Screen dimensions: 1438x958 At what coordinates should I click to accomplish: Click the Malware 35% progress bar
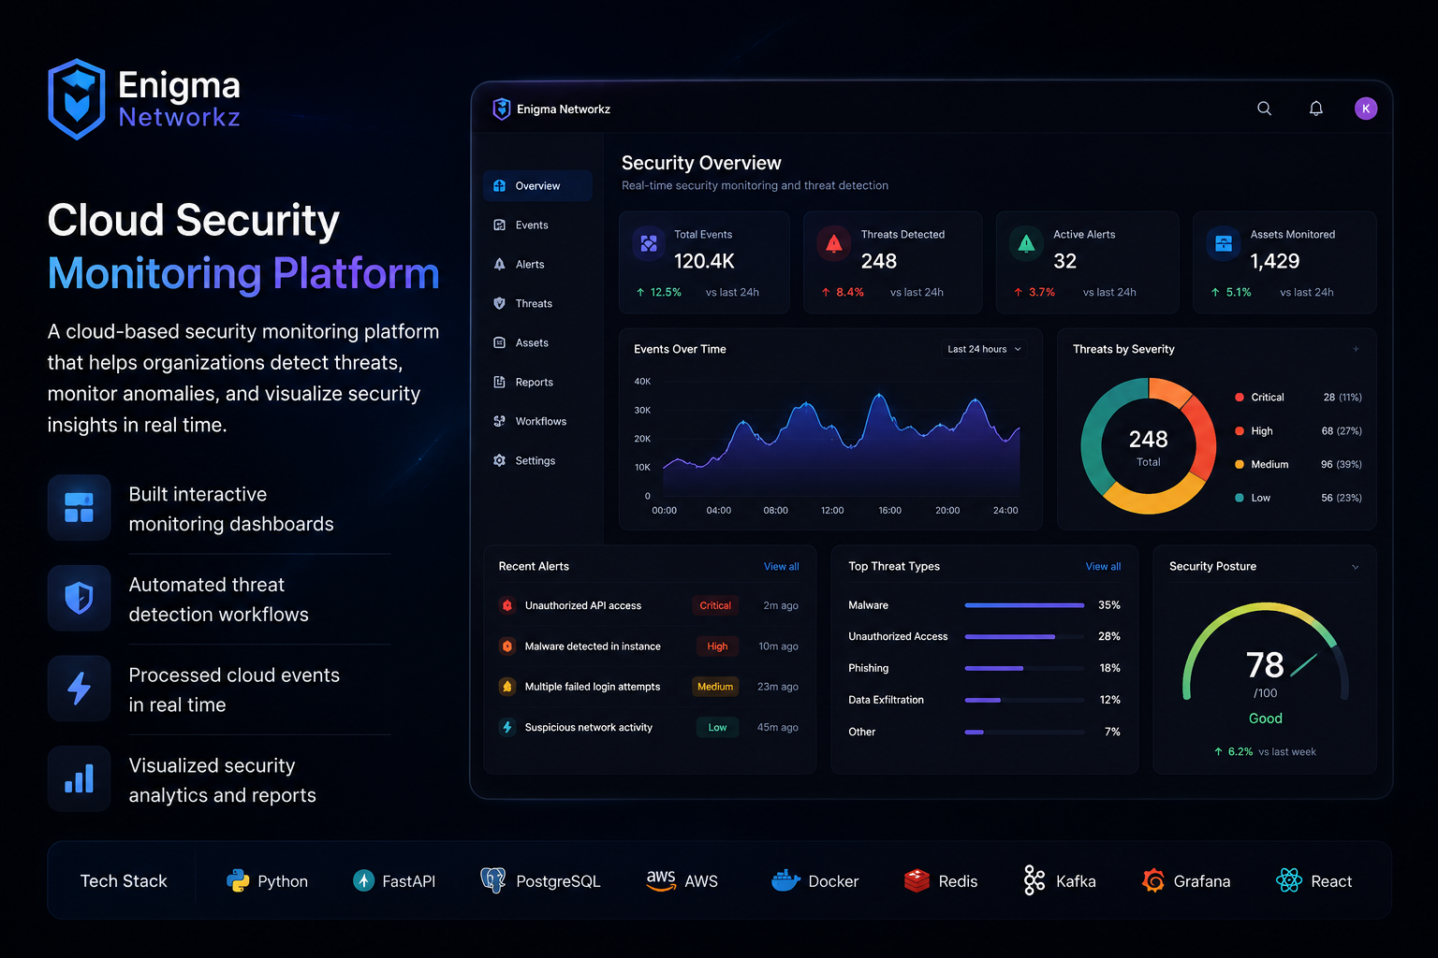click(1024, 605)
